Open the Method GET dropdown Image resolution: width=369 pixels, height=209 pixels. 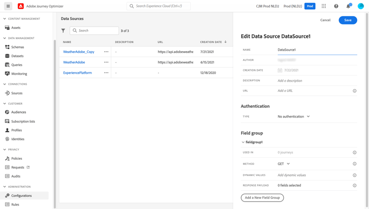(x=284, y=164)
